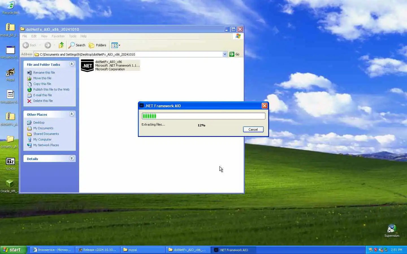The image size is (407, 254).
Task: Open the Tools menu
Action: (73, 36)
